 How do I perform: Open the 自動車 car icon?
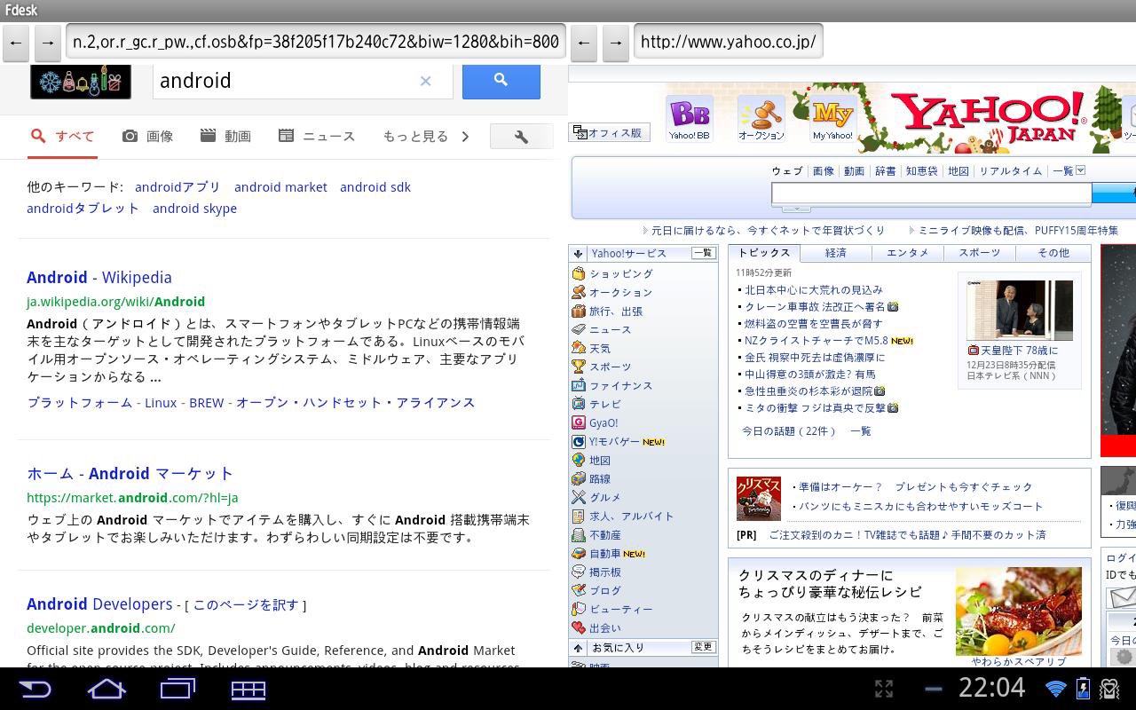579,553
